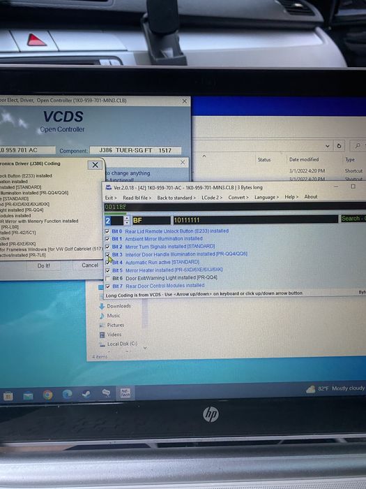Screen dimensions: 366x489
Task: Sort by the Date modified column header
Action: click(304, 159)
